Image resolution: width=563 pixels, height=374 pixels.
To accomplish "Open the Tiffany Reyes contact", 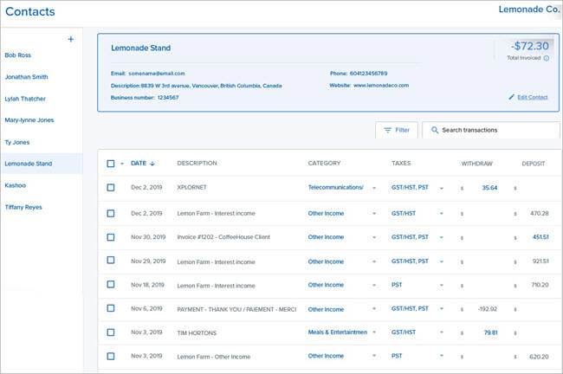I will coord(23,207).
